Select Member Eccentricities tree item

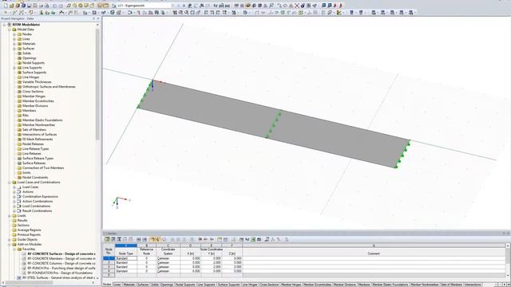tap(38, 101)
